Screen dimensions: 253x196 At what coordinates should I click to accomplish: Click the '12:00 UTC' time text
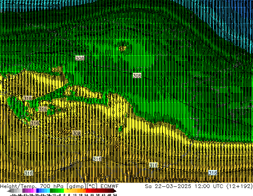pyautogui.click(x=209, y=186)
